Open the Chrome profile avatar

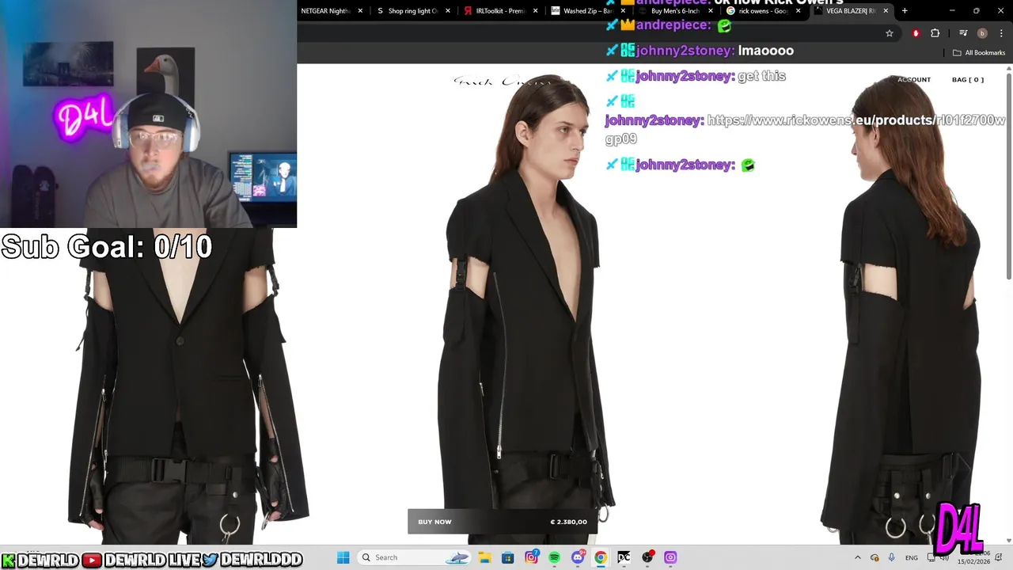[982, 33]
